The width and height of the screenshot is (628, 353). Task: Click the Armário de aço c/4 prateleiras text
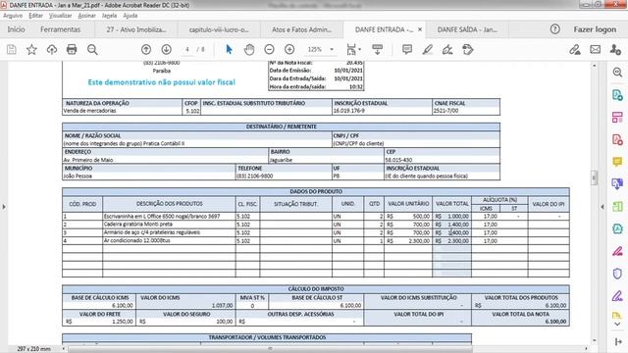tap(152, 232)
